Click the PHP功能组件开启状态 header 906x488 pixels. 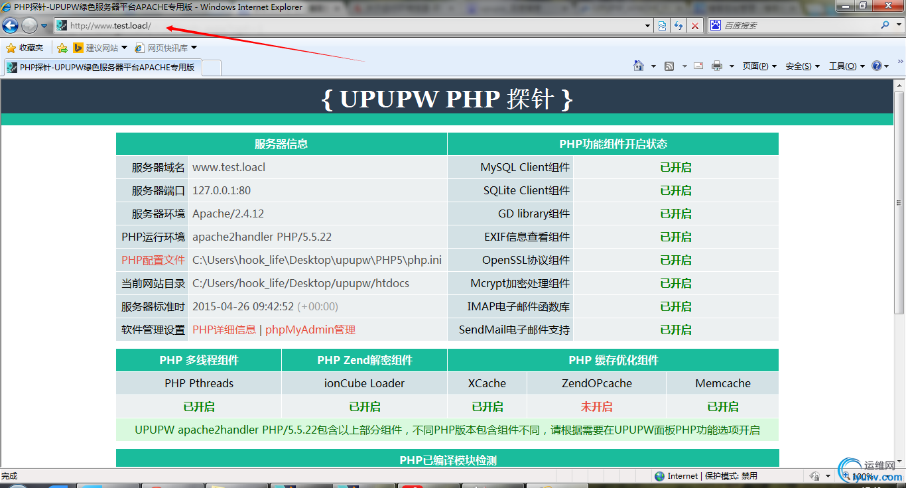click(613, 144)
